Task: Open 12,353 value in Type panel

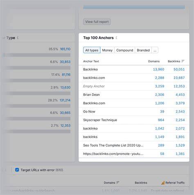Action: (x=65, y=125)
